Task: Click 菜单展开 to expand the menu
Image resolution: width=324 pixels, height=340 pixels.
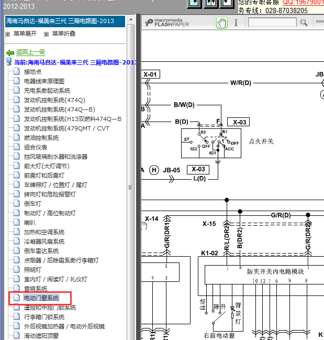Action: pyautogui.click(x=25, y=34)
